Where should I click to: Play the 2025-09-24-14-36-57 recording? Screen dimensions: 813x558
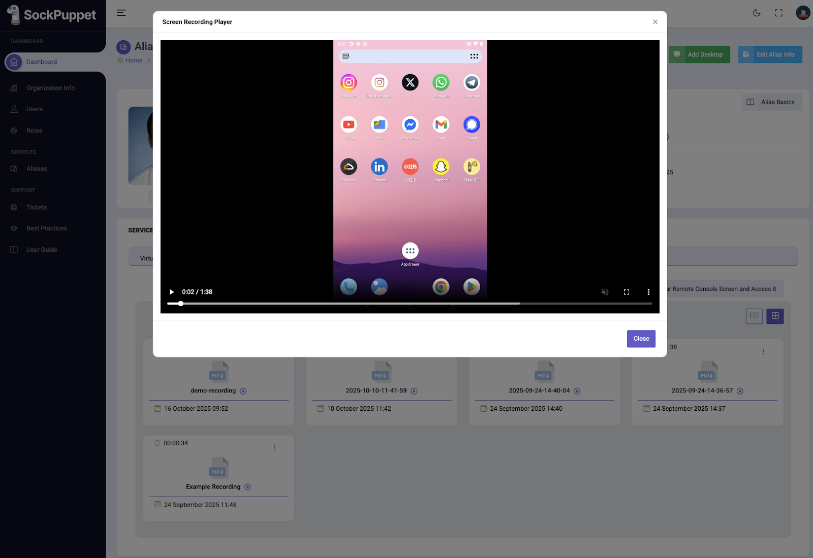pos(740,391)
